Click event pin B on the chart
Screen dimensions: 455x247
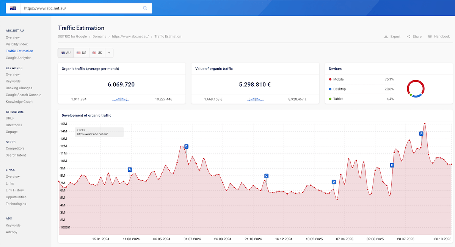click(186, 146)
